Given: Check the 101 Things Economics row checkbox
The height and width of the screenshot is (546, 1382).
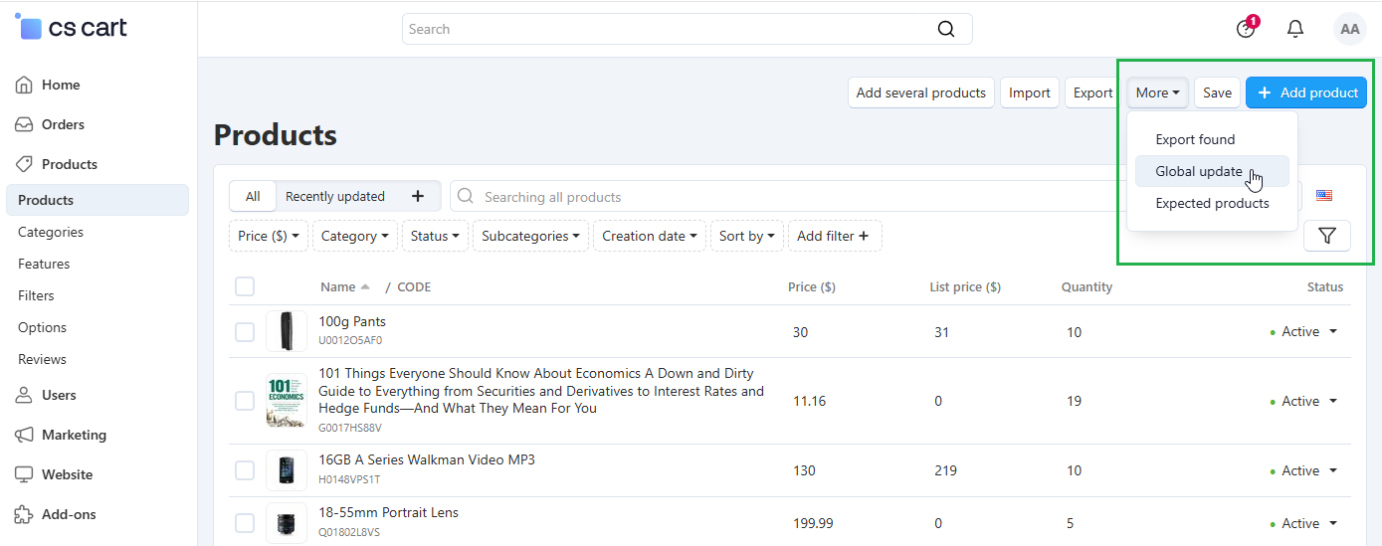Looking at the screenshot, I should pos(245,401).
